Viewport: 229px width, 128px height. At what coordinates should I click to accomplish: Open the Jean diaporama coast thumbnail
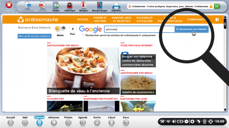pos(138,106)
